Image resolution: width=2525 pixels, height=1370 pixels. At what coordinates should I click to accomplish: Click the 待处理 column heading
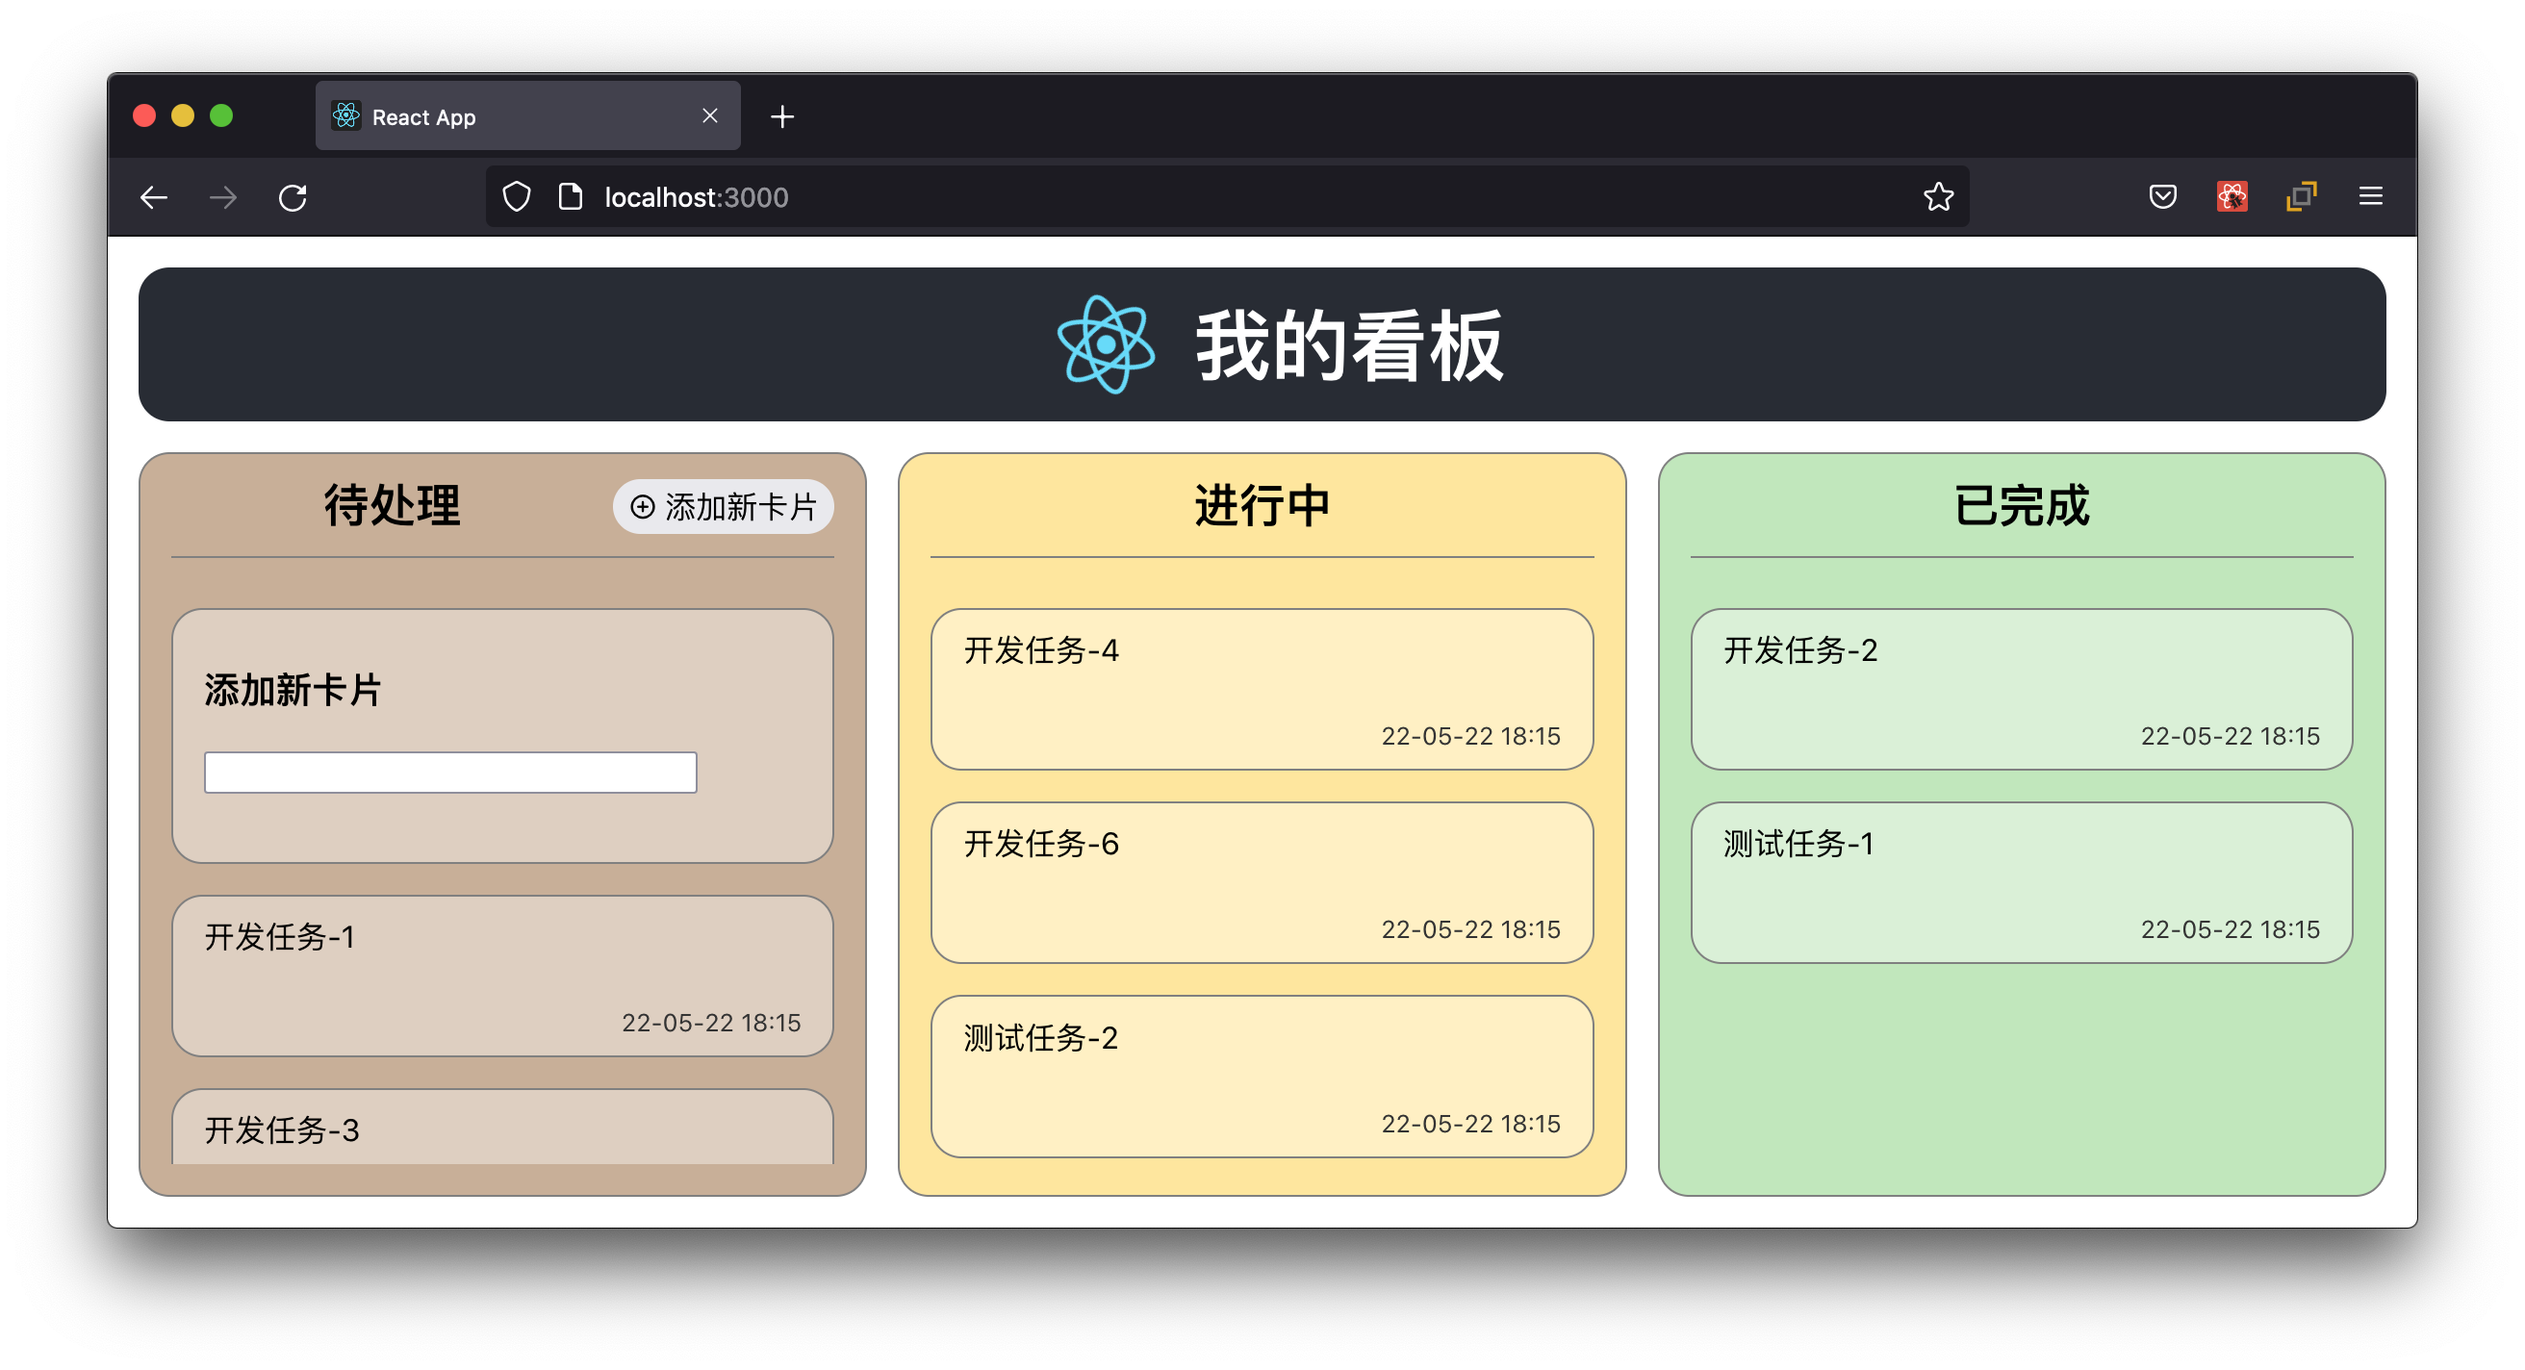click(391, 507)
